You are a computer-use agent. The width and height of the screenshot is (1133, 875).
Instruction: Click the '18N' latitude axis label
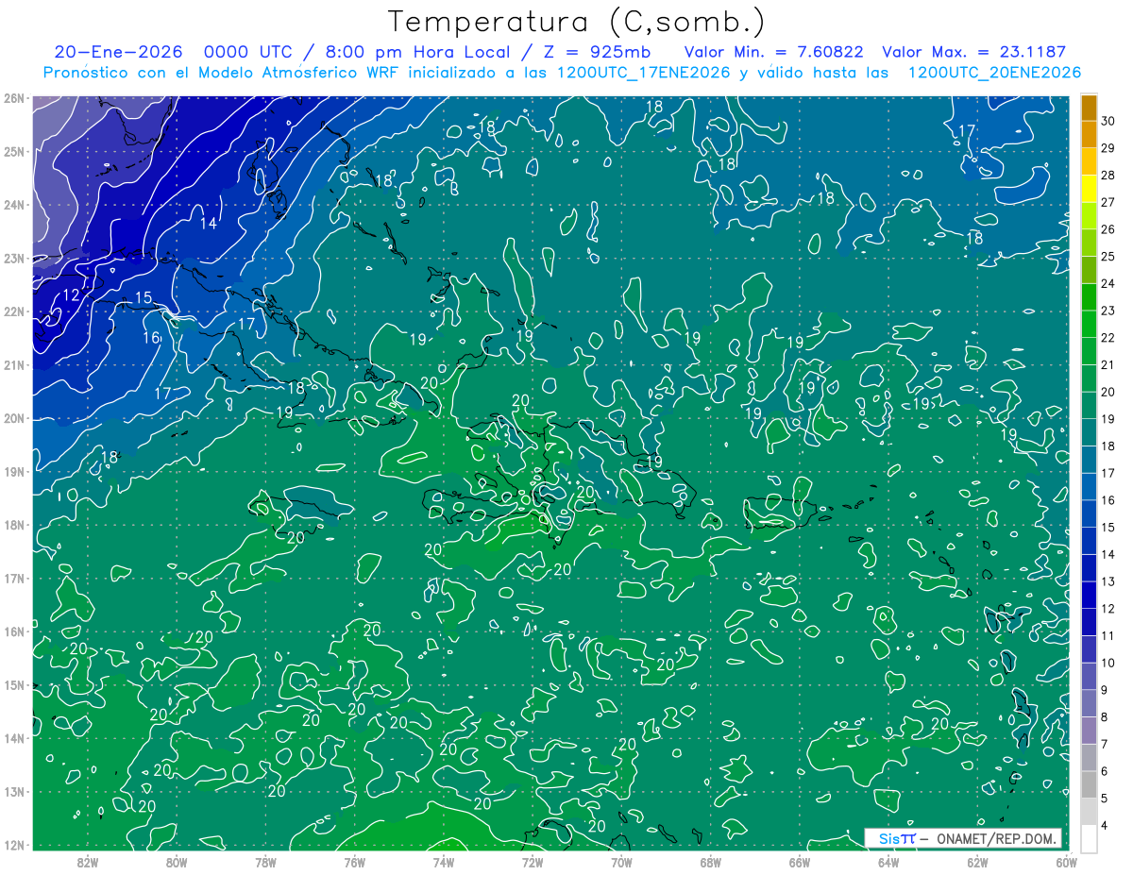point(13,525)
